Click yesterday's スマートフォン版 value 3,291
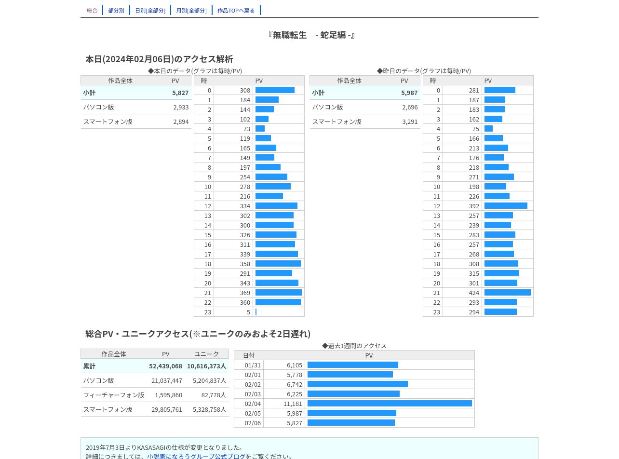619x459 pixels. coord(410,121)
